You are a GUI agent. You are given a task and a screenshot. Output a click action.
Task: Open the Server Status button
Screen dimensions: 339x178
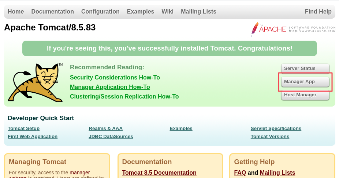(305, 68)
